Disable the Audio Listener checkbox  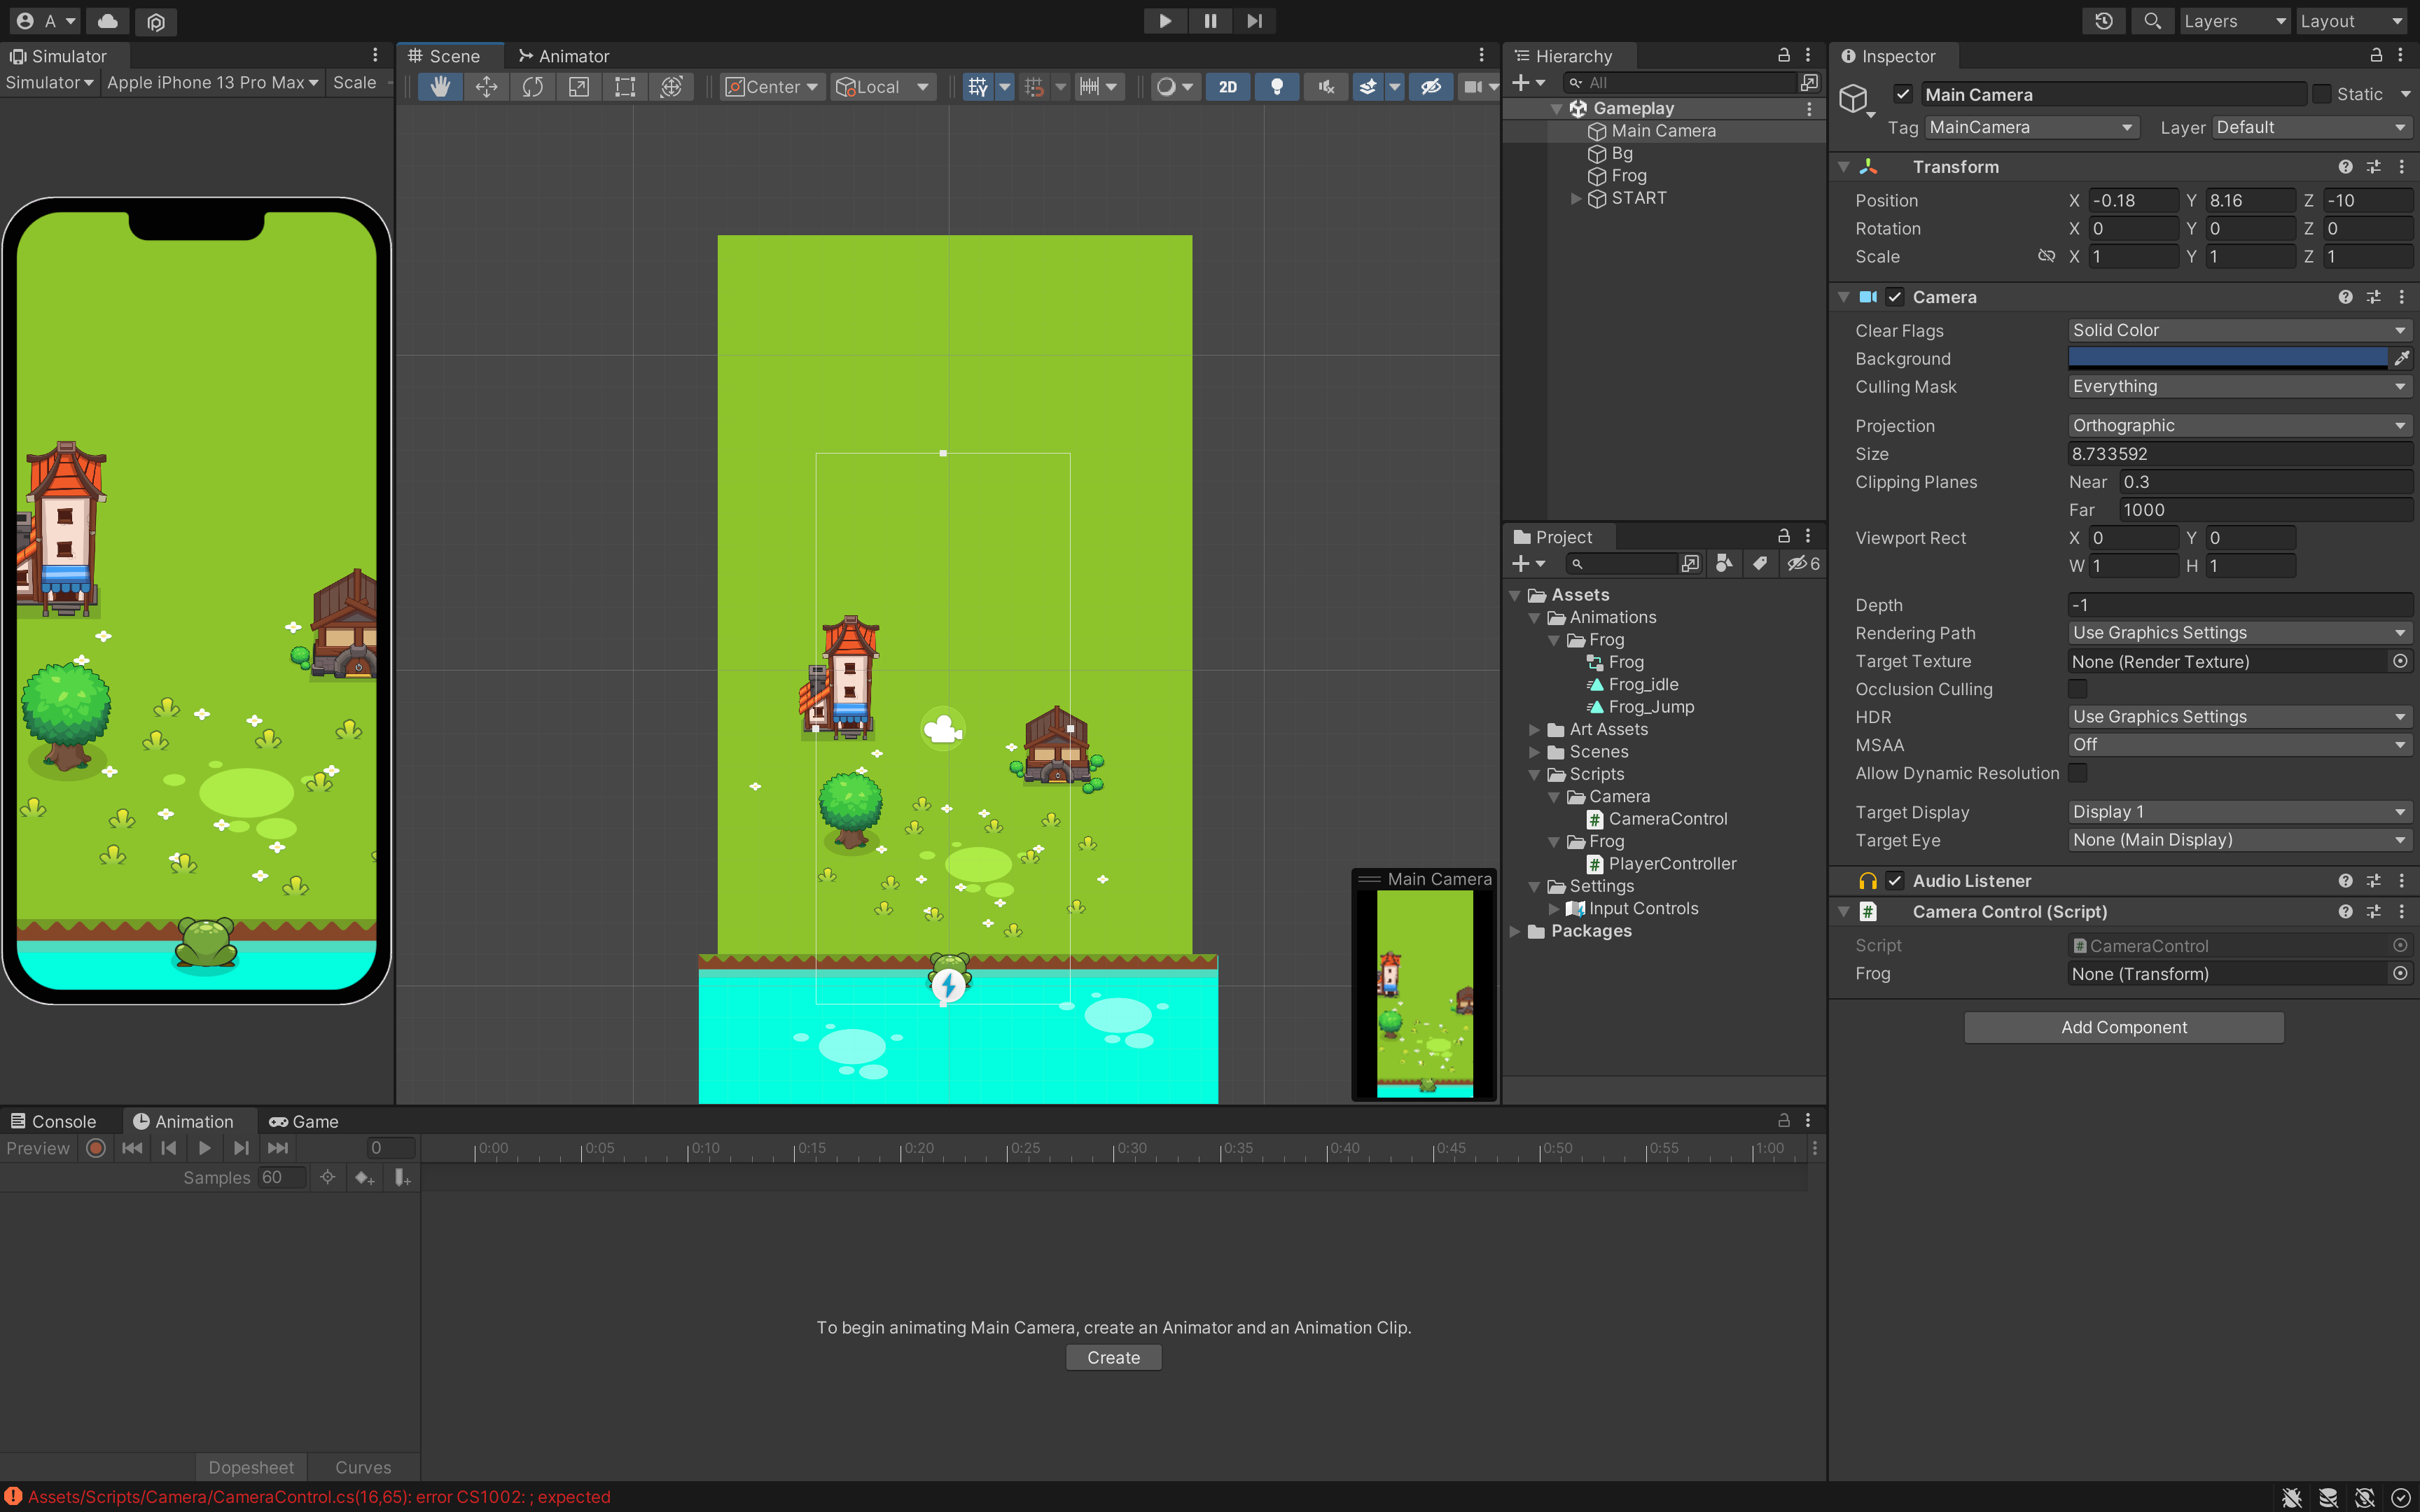[1895, 881]
